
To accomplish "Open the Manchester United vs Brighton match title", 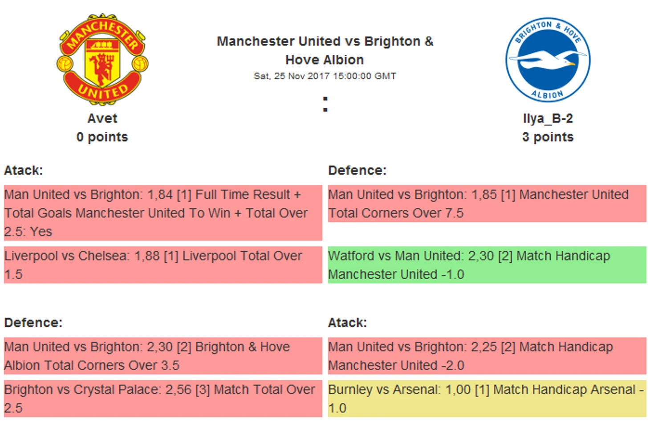I will click(x=325, y=50).
